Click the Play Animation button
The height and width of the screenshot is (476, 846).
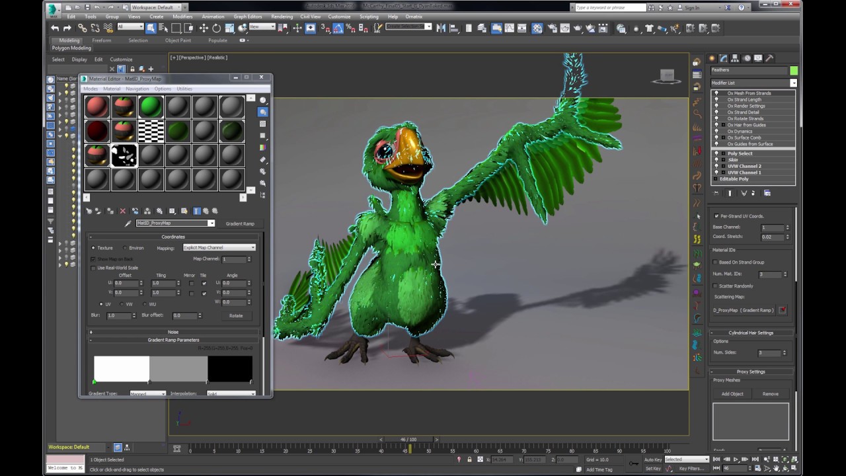(736, 459)
